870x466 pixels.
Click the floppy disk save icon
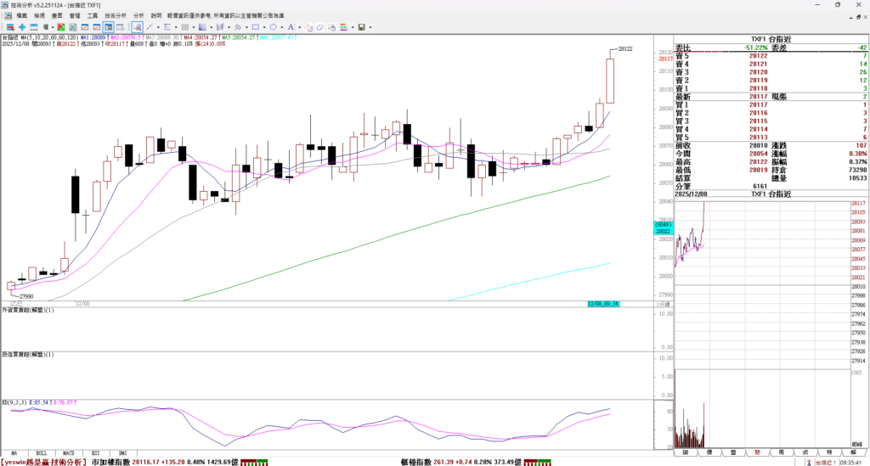coord(361,27)
